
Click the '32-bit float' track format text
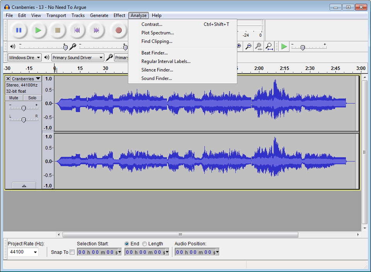tap(16, 91)
